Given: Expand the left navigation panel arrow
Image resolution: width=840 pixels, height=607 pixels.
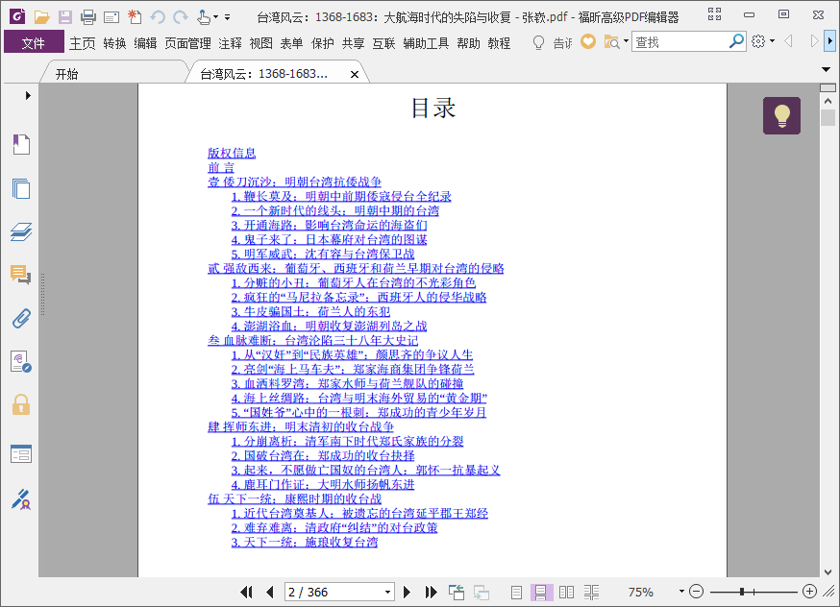Looking at the screenshot, I should (x=28, y=96).
